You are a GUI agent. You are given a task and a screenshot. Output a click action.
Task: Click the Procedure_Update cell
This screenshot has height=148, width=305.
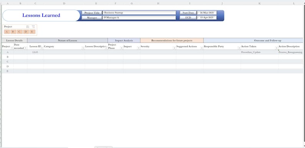259,52
